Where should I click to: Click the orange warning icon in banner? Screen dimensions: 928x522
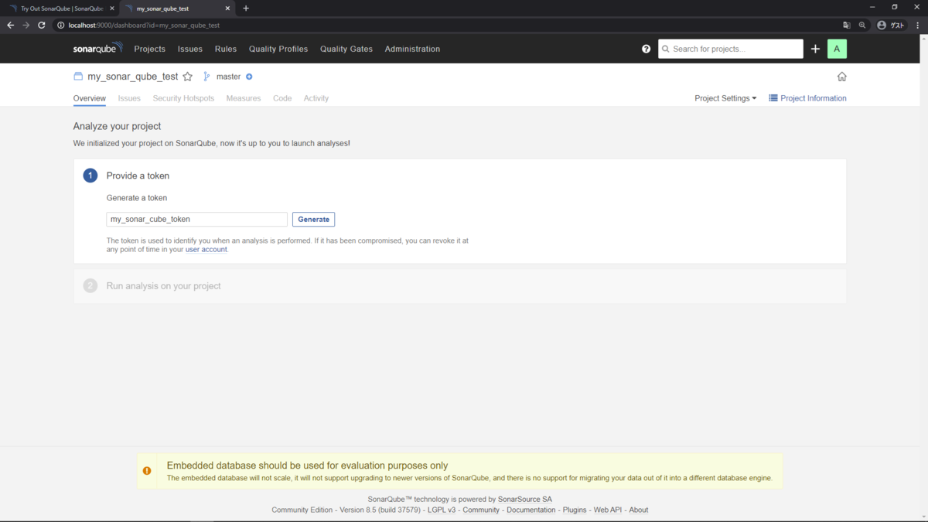point(147,471)
